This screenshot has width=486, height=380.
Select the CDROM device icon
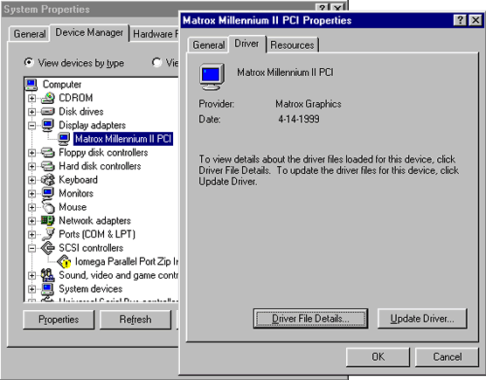(x=48, y=98)
